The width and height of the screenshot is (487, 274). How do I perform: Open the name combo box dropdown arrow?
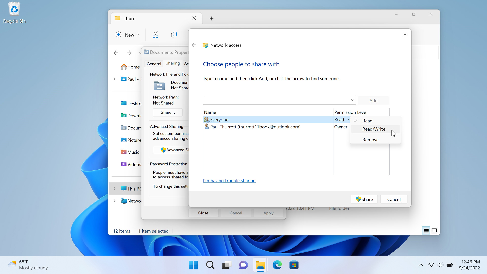point(352,100)
